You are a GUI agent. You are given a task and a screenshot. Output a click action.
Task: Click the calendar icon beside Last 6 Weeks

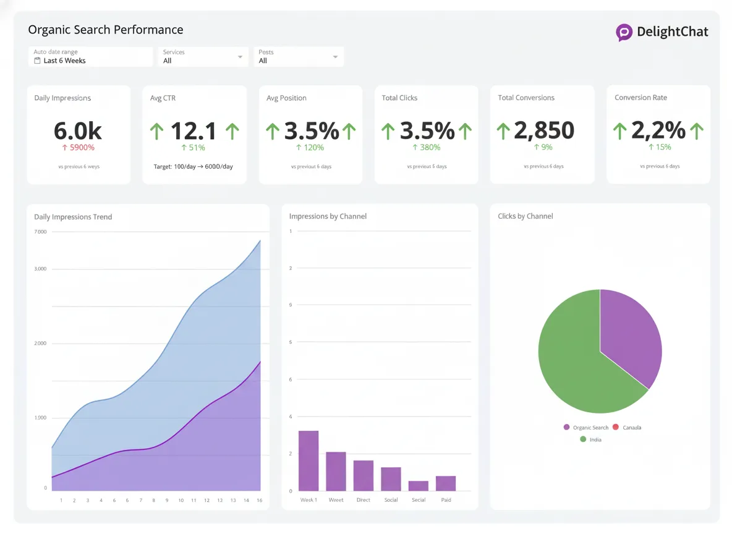pos(38,61)
